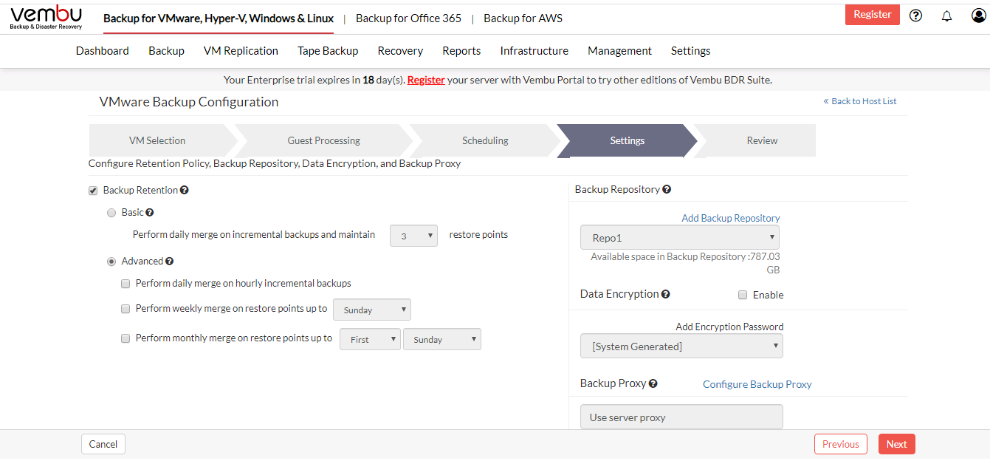Go to the Review wizard step
This screenshot has width=990, height=461.
762,140
